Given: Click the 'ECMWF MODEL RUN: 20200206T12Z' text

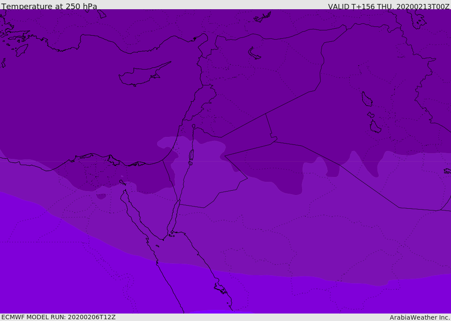Looking at the screenshot, I should point(59,317).
